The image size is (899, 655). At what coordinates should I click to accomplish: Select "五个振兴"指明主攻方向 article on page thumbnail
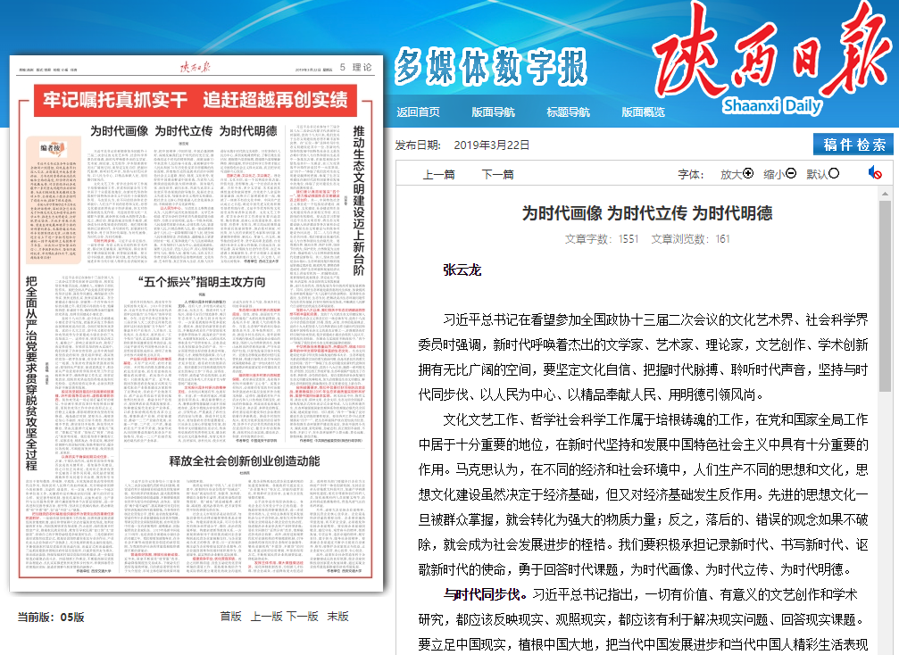click(202, 282)
